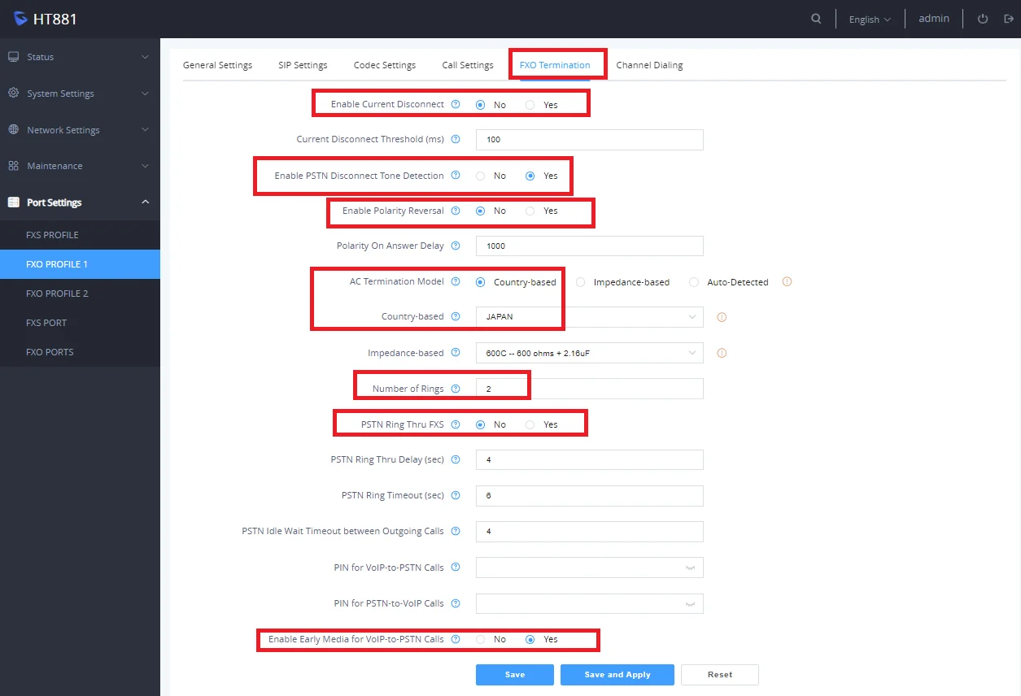Image resolution: width=1021 pixels, height=696 pixels.
Task: Expand the Maintenance sidebar menu
Action: tap(80, 166)
